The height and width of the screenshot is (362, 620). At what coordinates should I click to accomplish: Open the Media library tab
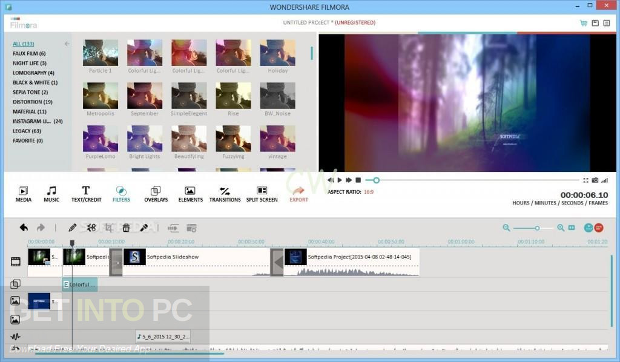(23, 194)
